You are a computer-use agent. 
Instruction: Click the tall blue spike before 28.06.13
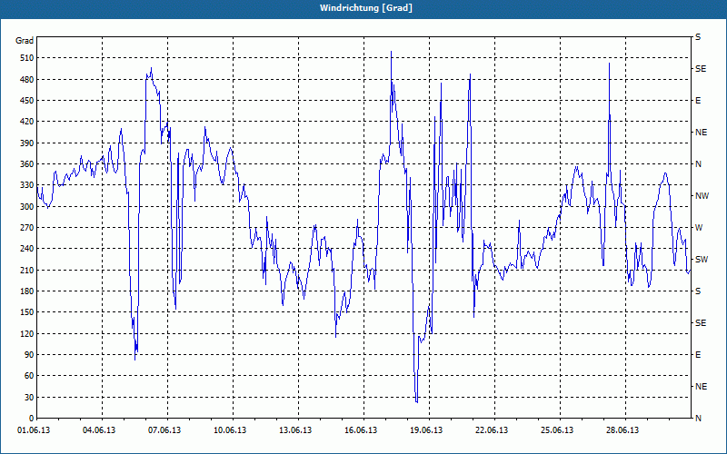click(x=609, y=64)
